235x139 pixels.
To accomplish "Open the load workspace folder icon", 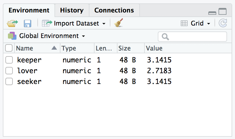I will click(12, 24).
